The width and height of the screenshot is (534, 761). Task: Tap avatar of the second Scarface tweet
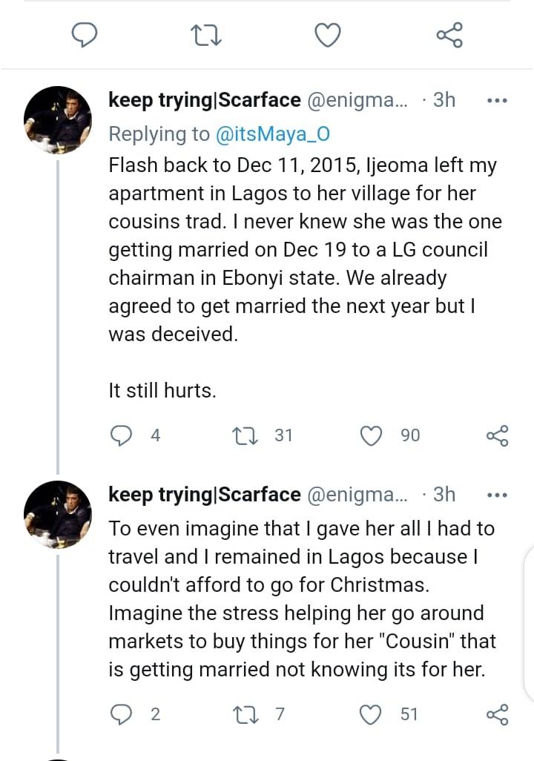click(58, 513)
